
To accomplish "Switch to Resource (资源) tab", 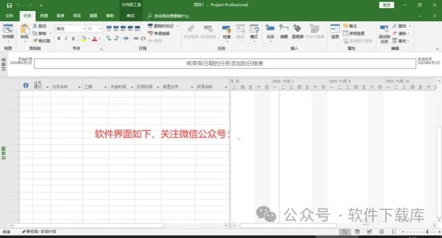I will (x=44, y=16).
